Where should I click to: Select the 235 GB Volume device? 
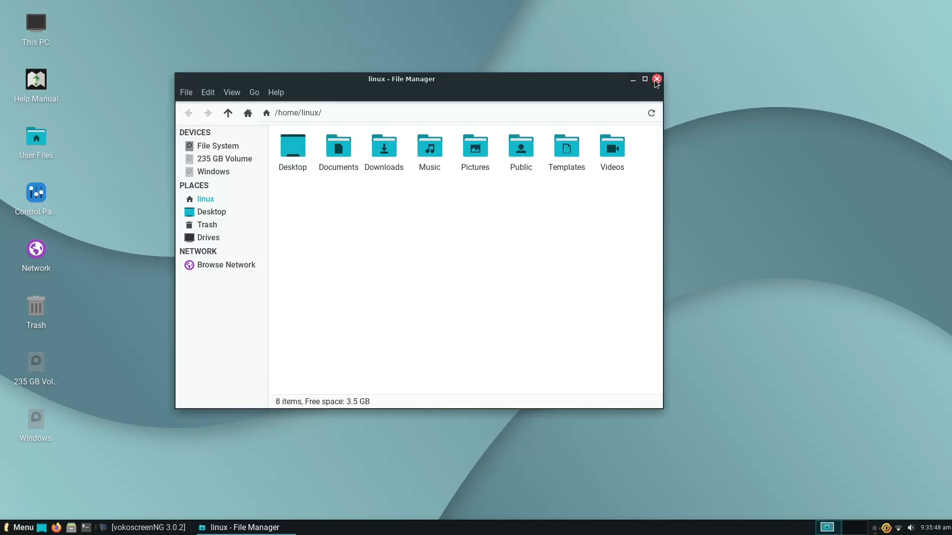(224, 159)
